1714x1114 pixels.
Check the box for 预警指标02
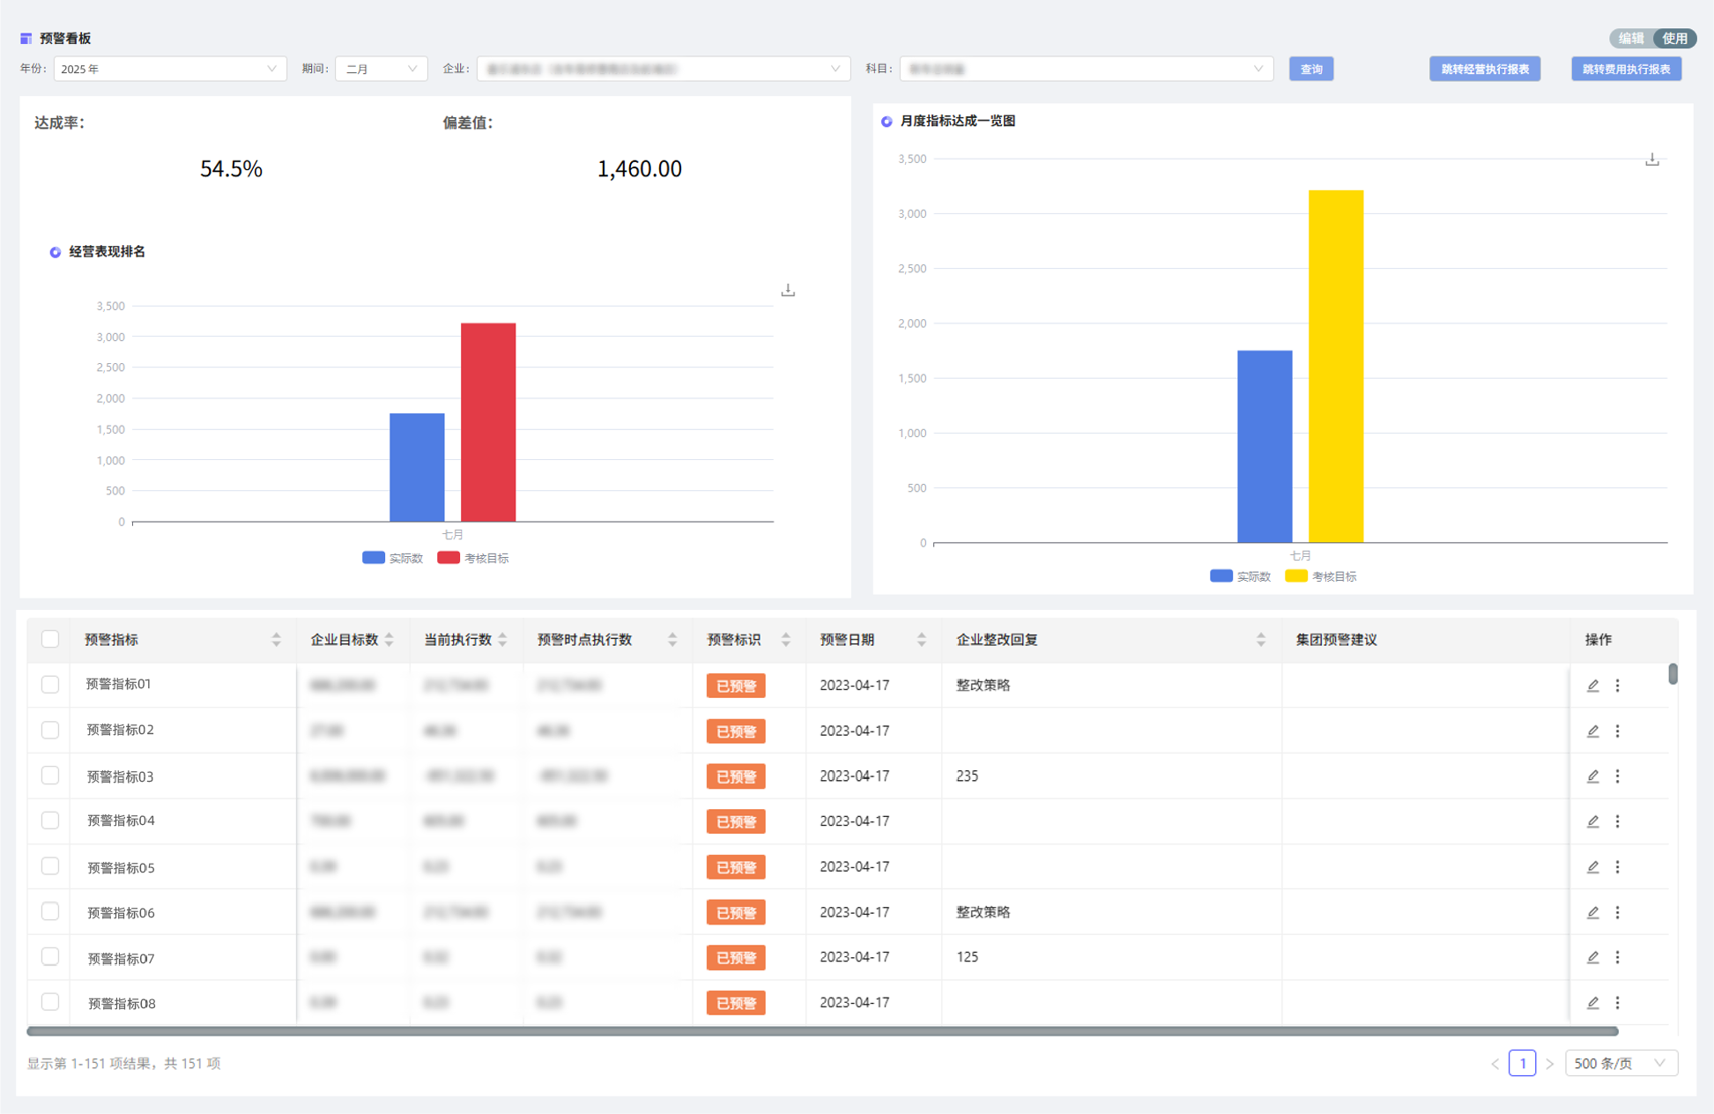click(50, 730)
